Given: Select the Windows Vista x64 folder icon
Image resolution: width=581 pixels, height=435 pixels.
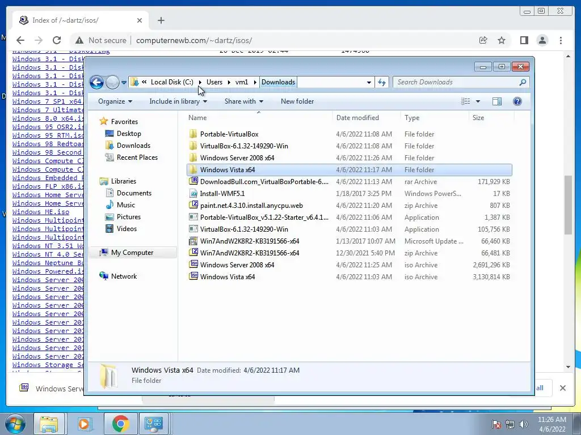Looking at the screenshot, I should 193,170.
